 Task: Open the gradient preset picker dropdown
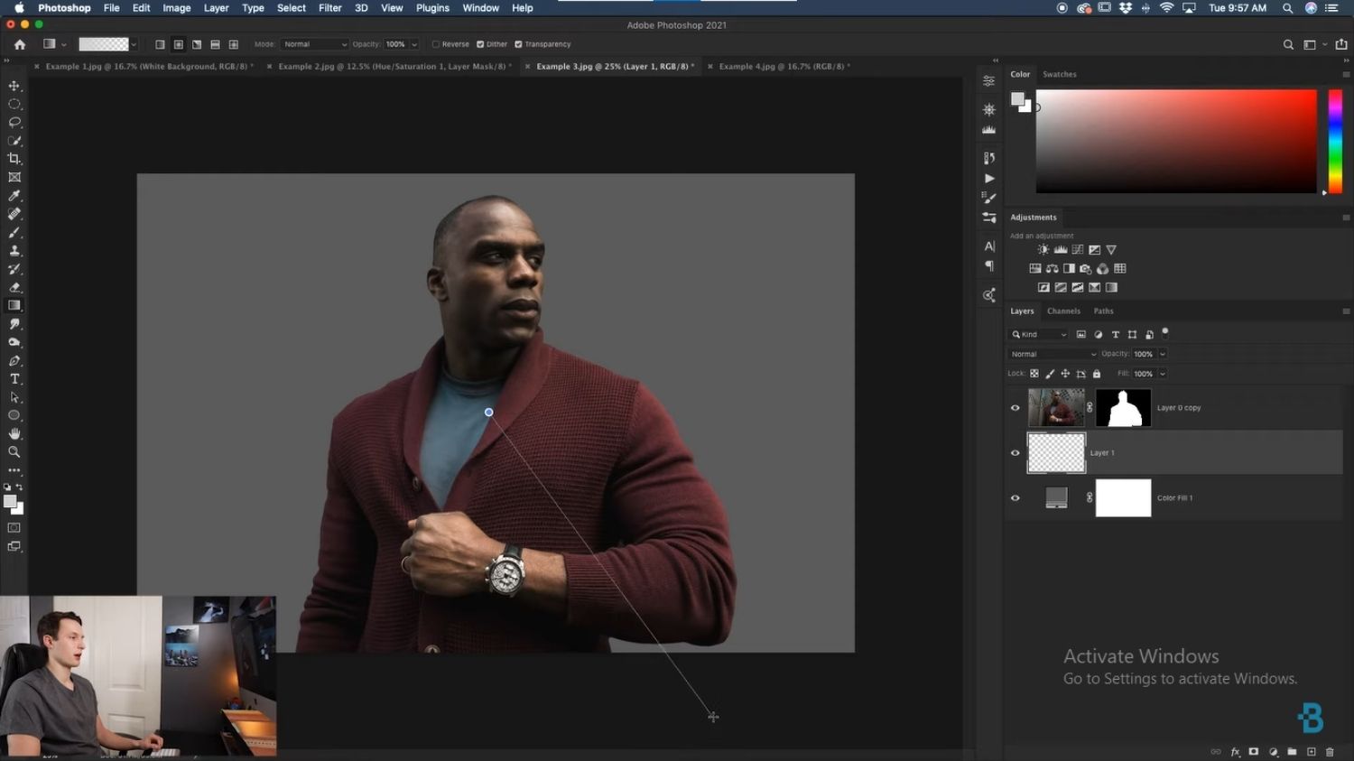click(x=134, y=43)
